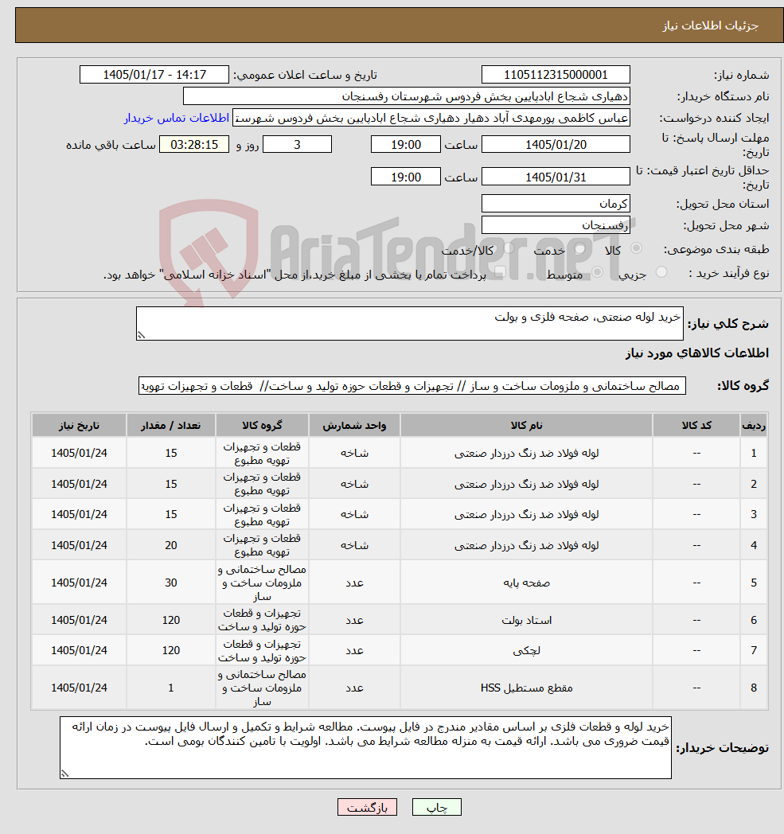784x834 pixels.
Task: Click the announcement date field 1405/01/17 - 14:17
Action: 154,75
